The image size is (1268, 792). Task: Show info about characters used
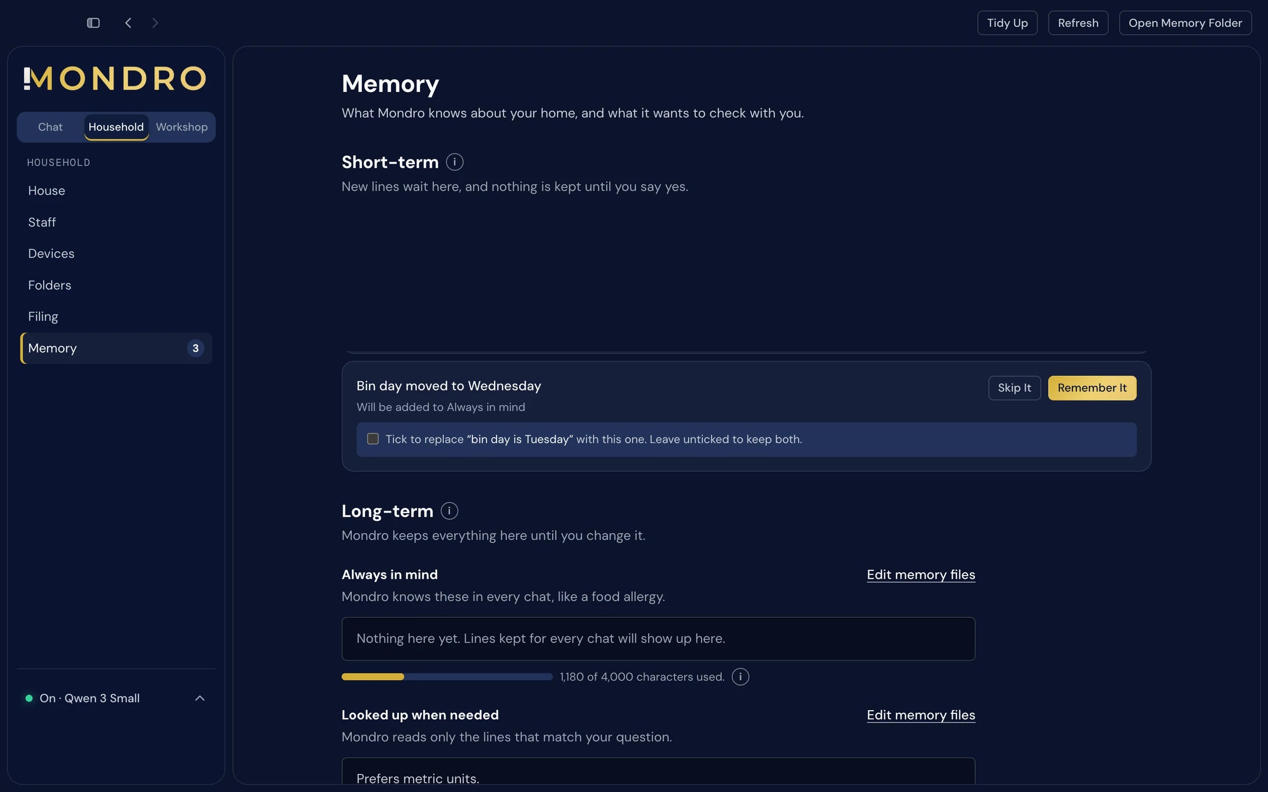[740, 676]
